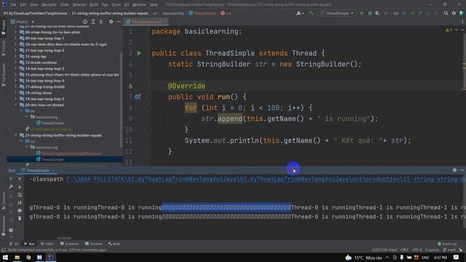Collapse 20-tim-hieu-ve-thread module
Viewport: 466px width, 262px height.
16,105
